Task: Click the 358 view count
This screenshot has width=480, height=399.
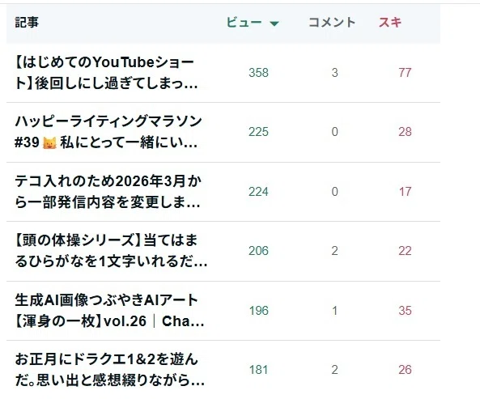Action: [259, 73]
